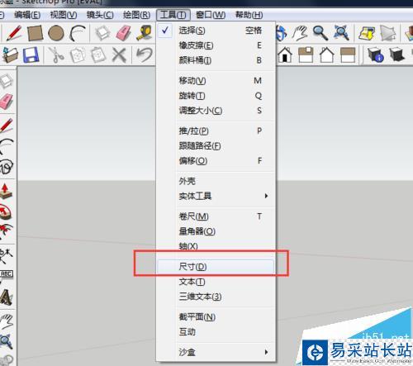The height and width of the screenshot is (366, 413).
Task: Select the pencil Line tool in left toolbar
Action: 7,125
